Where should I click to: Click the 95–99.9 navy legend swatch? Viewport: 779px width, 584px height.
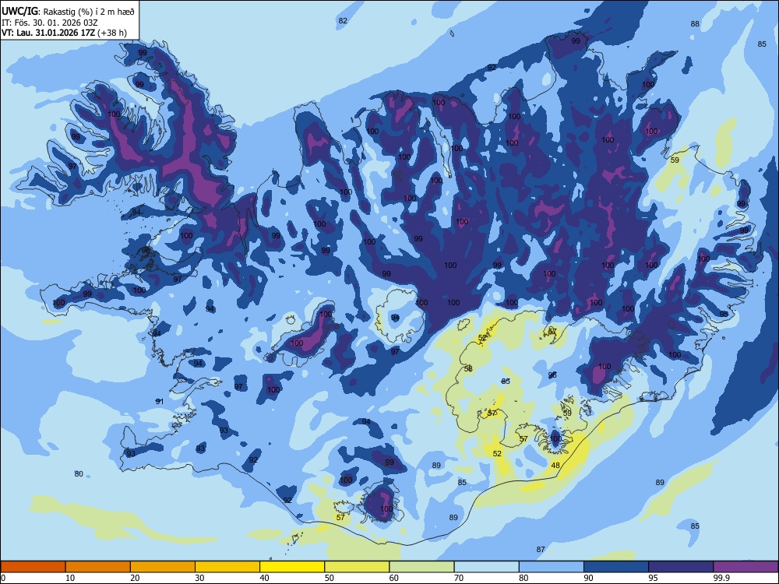(x=681, y=567)
